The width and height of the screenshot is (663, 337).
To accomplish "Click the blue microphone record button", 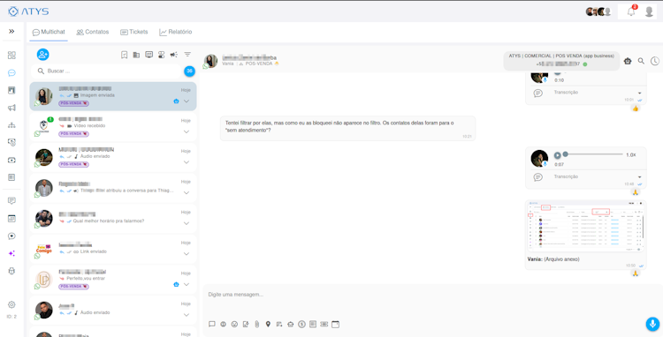I will [x=652, y=324].
